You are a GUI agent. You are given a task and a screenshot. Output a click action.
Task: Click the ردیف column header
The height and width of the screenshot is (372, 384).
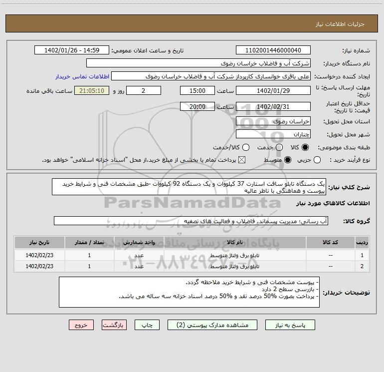click(362, 242)
